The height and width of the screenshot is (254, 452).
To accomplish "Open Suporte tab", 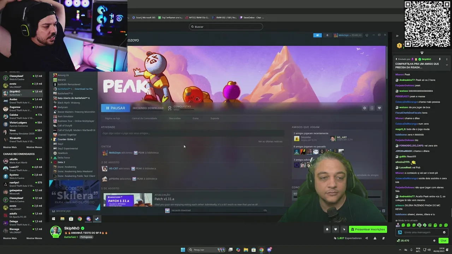I will pos(215,118).
